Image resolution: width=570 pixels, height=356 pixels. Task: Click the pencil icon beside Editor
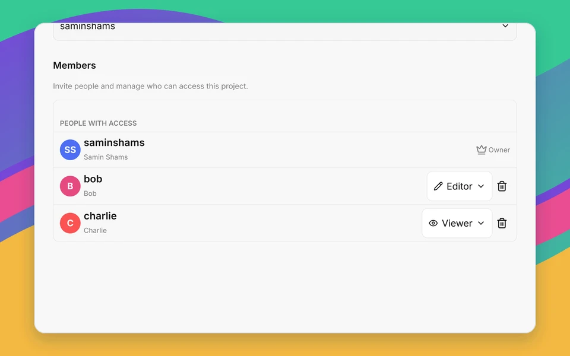(438, 186)
